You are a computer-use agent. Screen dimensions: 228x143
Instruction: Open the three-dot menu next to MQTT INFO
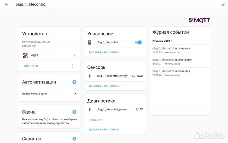[73, 66]
